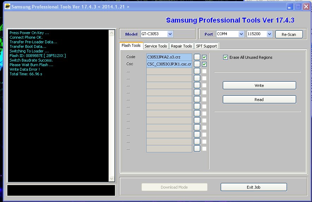
Task: Click the empty file field below the Csc row
Action: pyautogui.click(x=169, y=71)
